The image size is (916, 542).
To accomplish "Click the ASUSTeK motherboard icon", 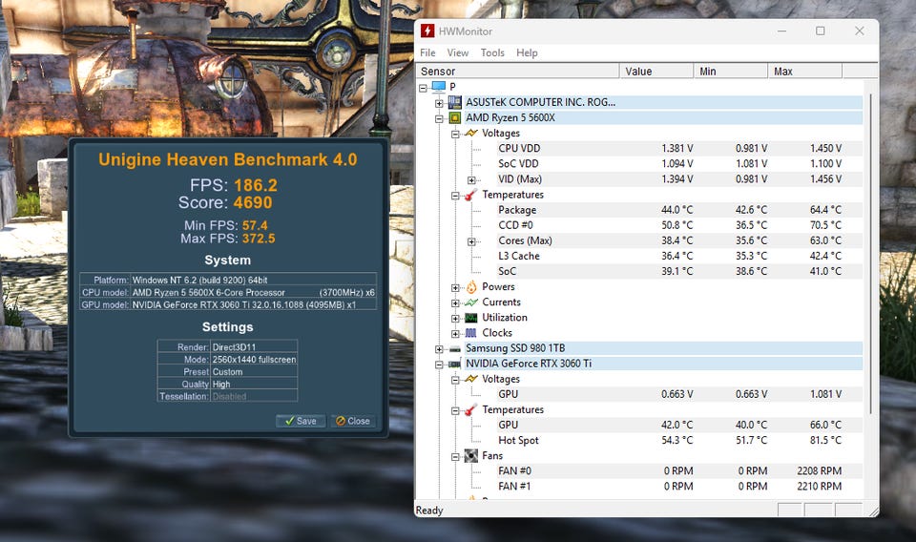I will coord(454,102).
